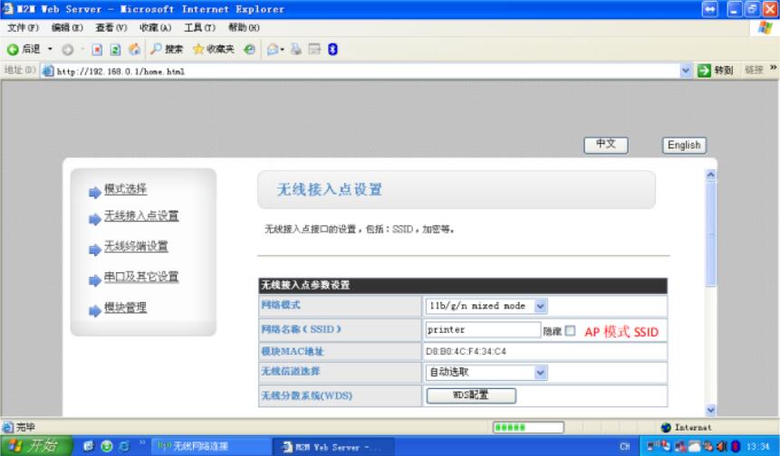
Task: Click the Windows 开始 Start button
Action: [34, 446]
